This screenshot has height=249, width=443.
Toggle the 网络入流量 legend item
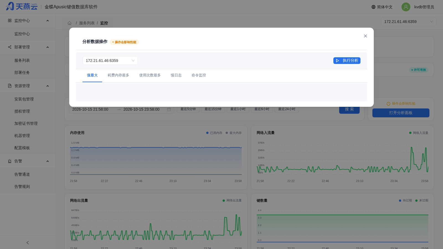[x=419, y=133]
